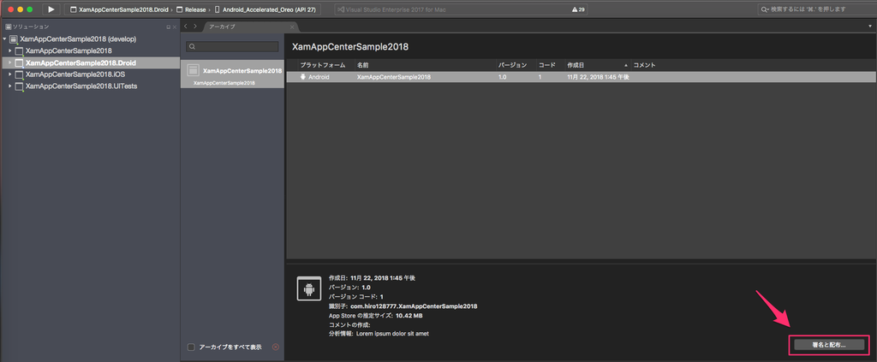Open the XamAppCenterSample2018.Droid startup project selector
877x362 pixels.
point(118,9)
